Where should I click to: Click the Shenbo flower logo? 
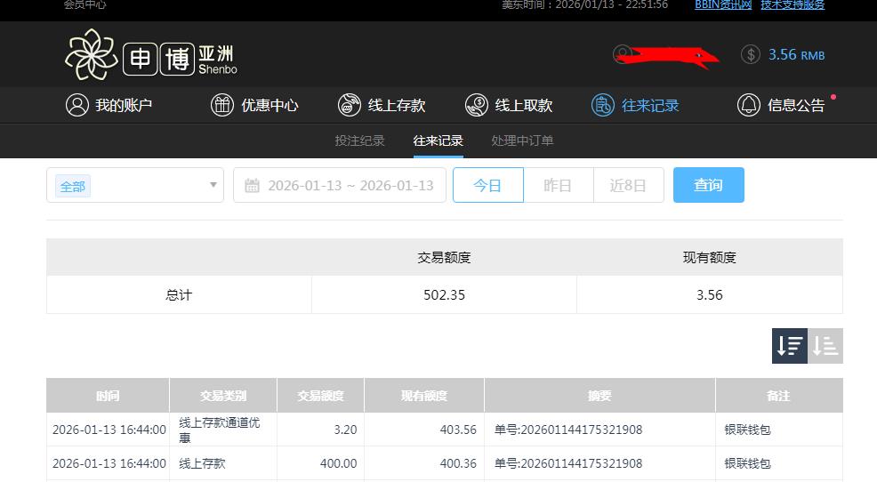pos(91,55)
